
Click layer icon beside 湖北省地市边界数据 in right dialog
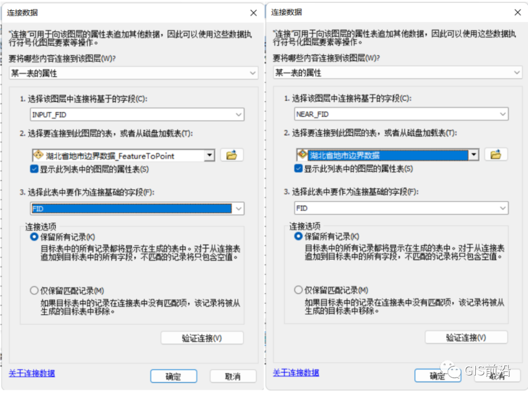click(x=303, y=154)
